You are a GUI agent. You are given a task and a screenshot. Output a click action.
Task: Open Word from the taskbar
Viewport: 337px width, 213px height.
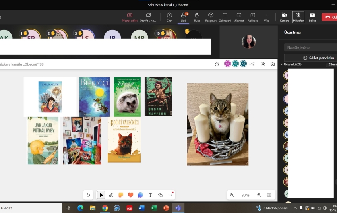(141, 208)
